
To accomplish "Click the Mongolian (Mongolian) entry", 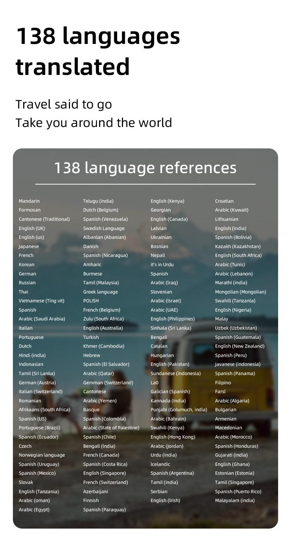I will coord(241,292).
